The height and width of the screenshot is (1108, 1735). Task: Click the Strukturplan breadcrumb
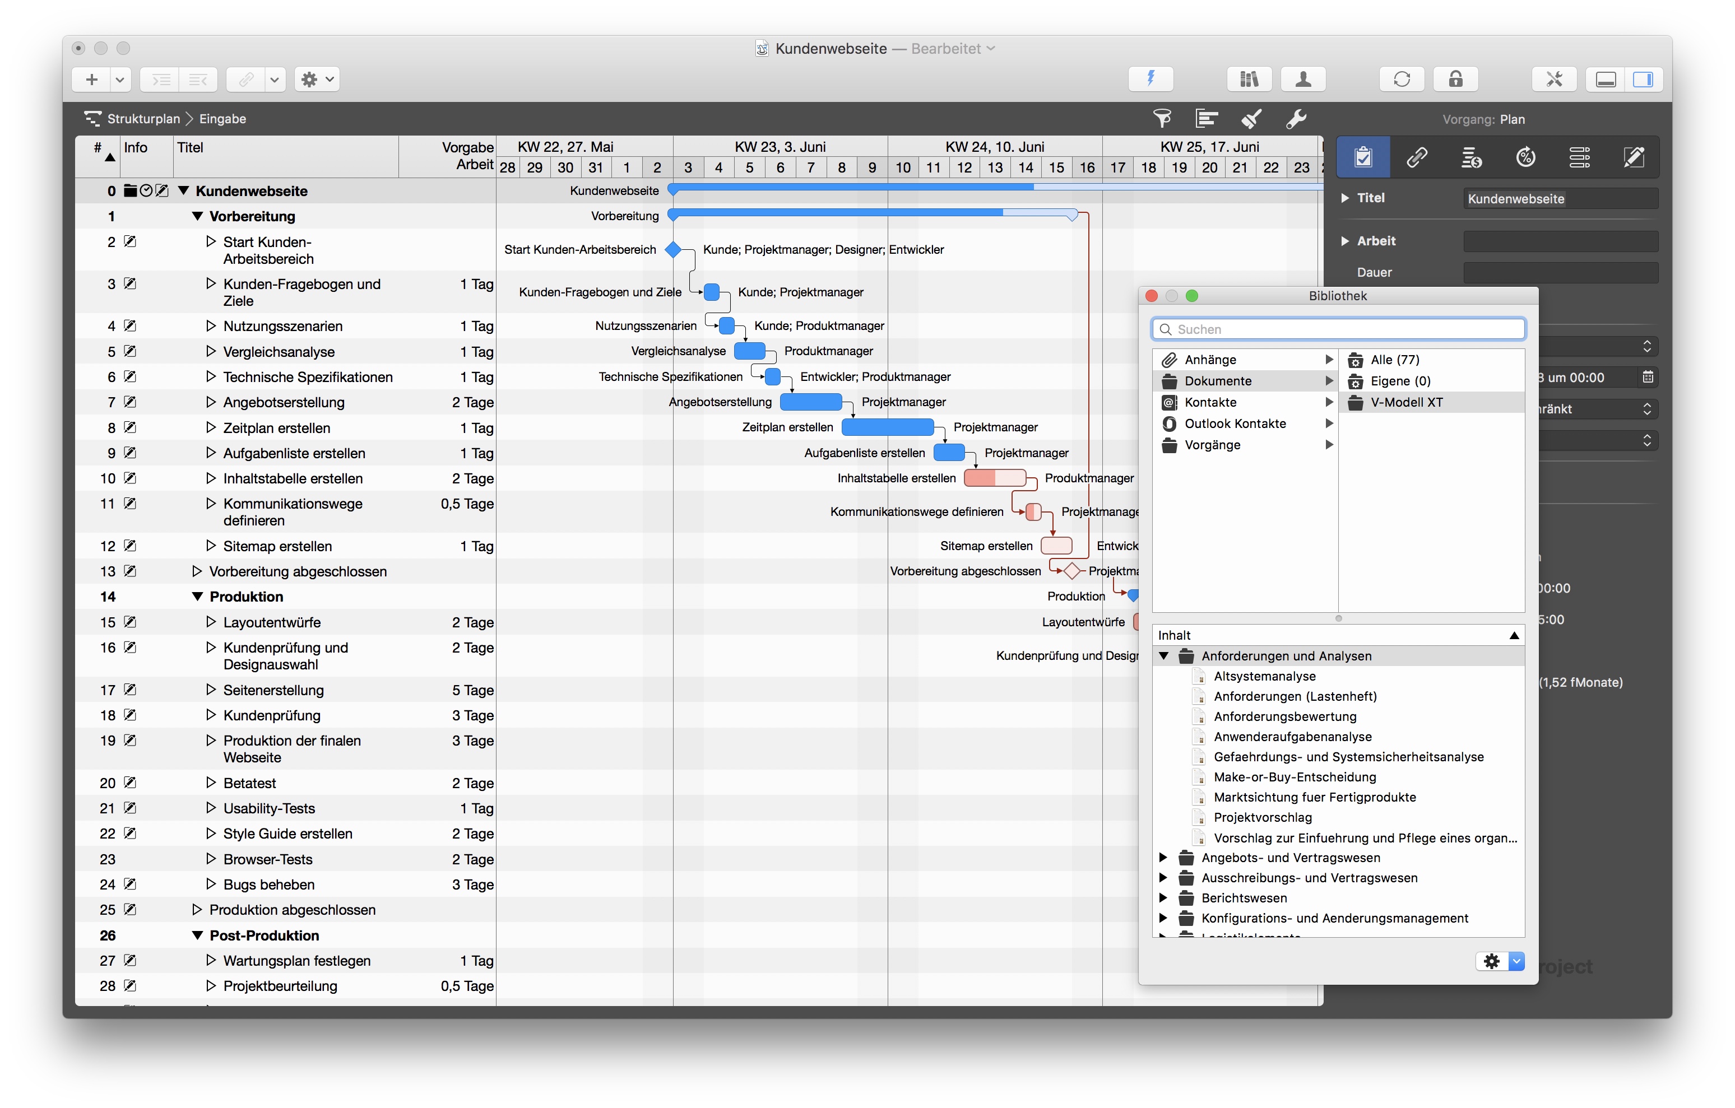click(x=143, y=119)
